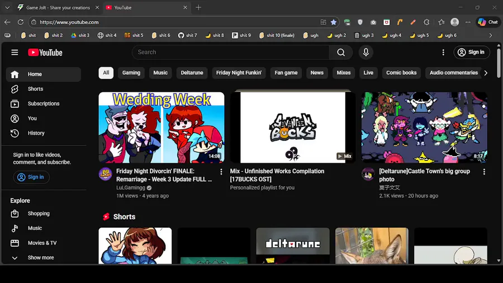Screen dimensions: 503x283
Task: Open the YouTube hamburger guide menu
Action: [15, 53]
